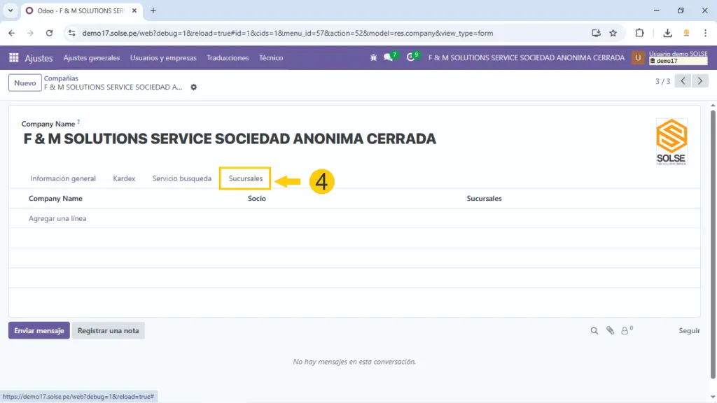717x403 pixels.
Task: Click the Nuevo button
Action: point(25,83)
